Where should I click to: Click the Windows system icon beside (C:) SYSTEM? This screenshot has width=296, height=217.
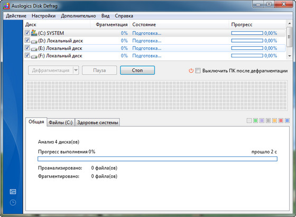click(x=34, y=33)
